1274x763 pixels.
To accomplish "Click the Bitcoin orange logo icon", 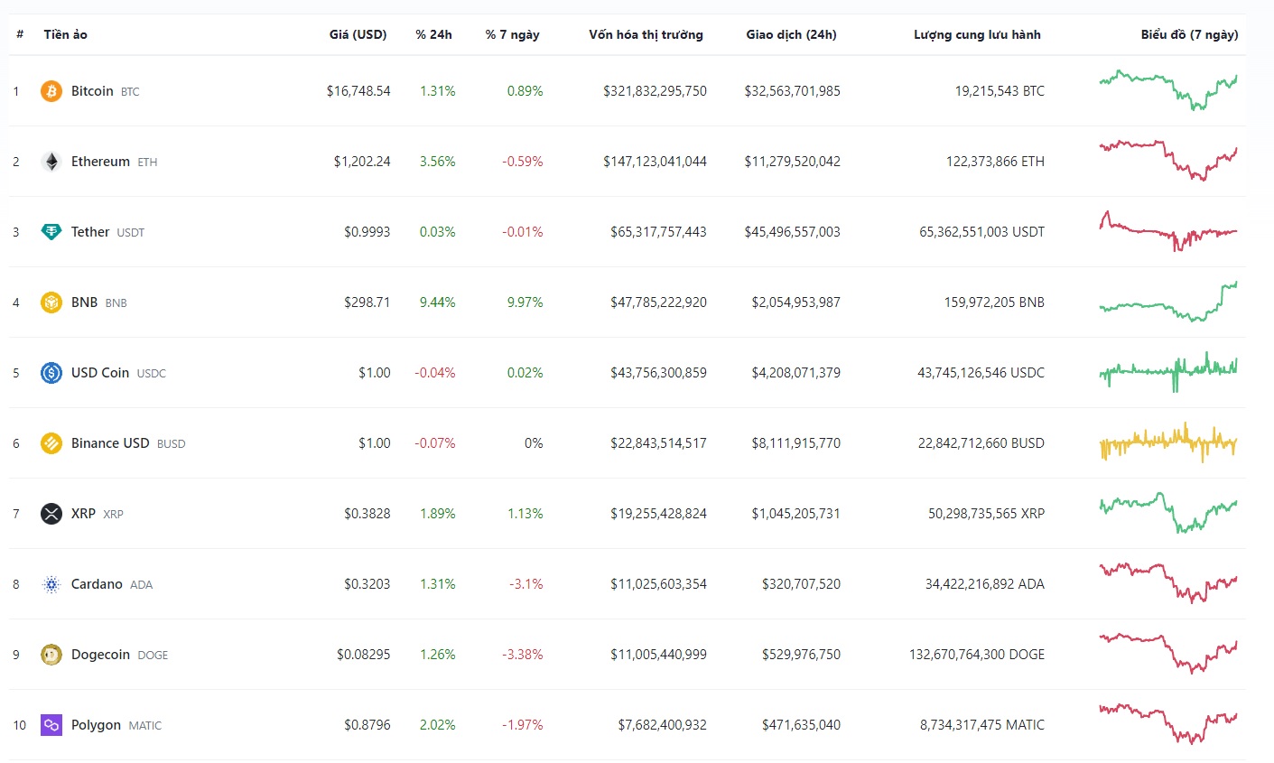I will 51,91.
